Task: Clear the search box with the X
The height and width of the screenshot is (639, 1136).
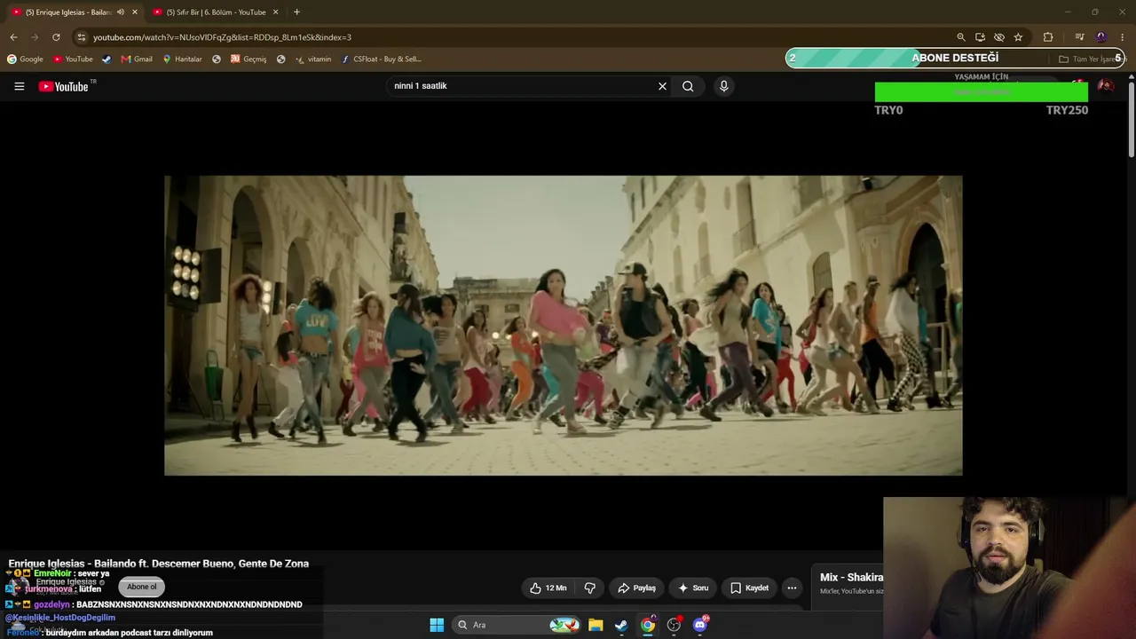Action: [x=662, y=86]
